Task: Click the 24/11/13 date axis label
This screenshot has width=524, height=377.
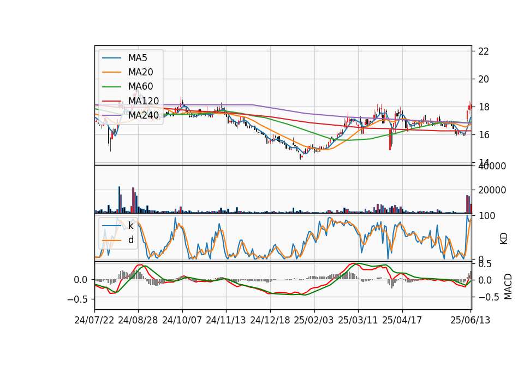Action: 226,321
